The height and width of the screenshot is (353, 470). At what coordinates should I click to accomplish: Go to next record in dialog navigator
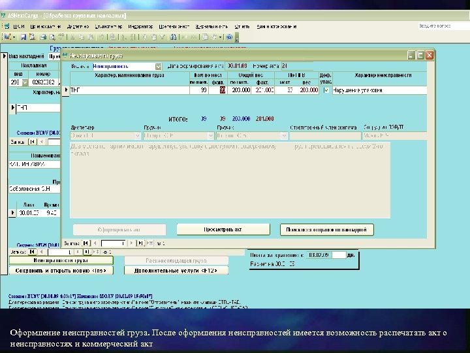pyautogui.click(x=131, y=243)
